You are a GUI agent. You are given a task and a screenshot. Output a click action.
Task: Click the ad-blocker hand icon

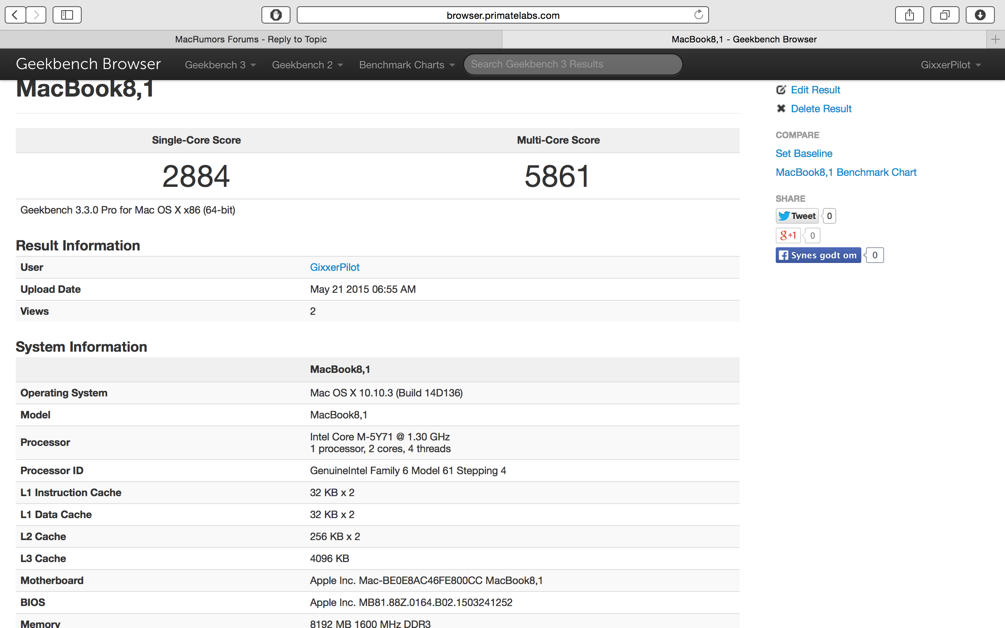pos(276,15)
